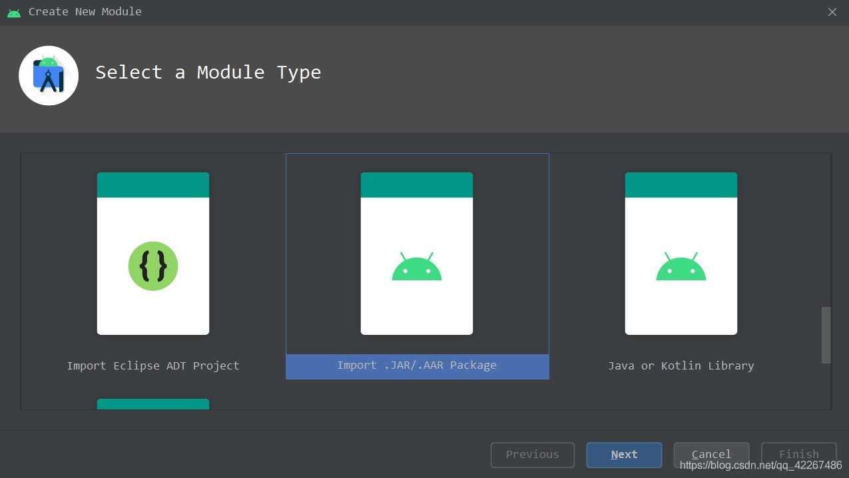Select the Import Eclipse ADT Project card icon

coord(153,254)
